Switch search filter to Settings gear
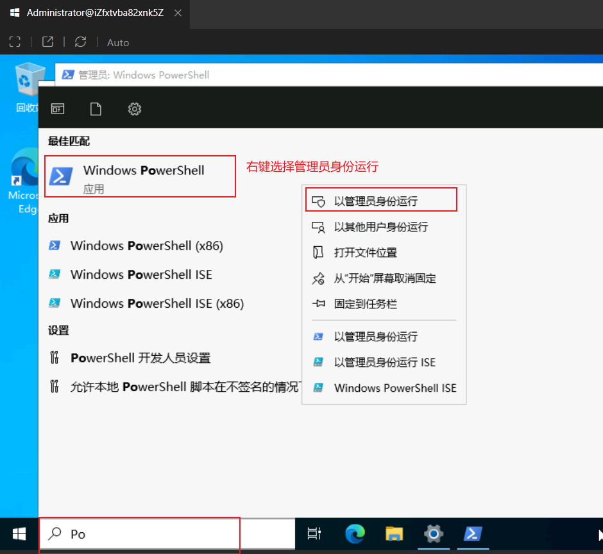Screen dimensions: 603x554 [135, 109]
